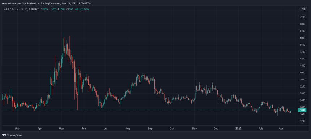This screenshot has width=311, height=139.
Task: Click the 4000 price axis label
Action: [x=302, y=73]
